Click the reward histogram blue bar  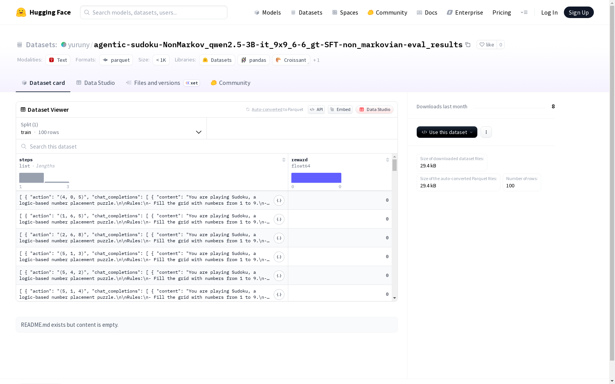click(316, 178)
